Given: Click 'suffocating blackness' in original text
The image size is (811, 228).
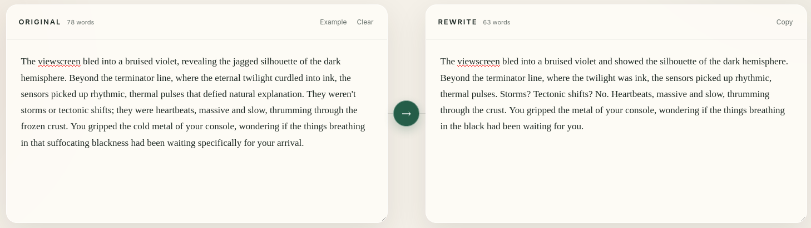Looking at the screenshot, I should [87, 143].
